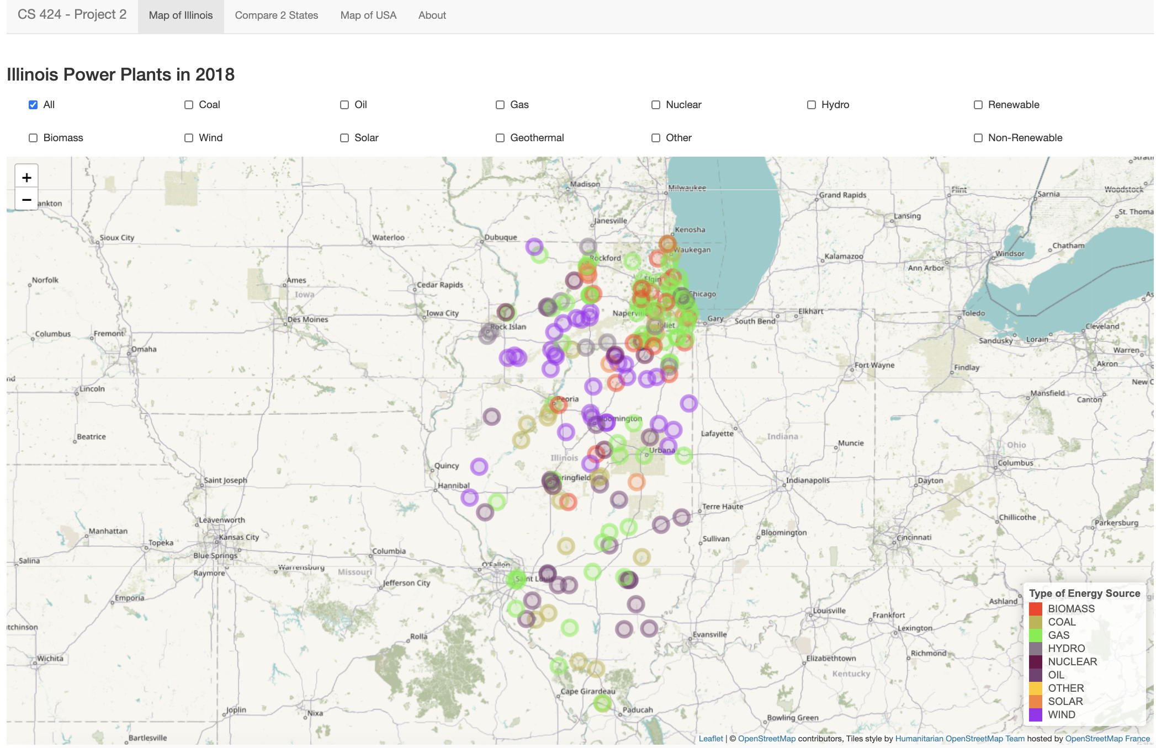Zoom in on the map
The width and height of the screenshot is (1156, 748).
click(26, 177)
